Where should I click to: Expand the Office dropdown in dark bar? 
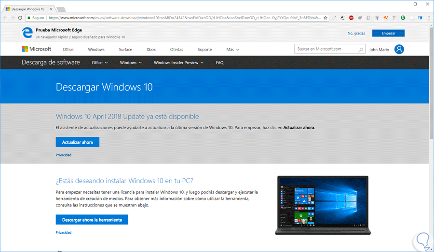[x=100, y=63]
